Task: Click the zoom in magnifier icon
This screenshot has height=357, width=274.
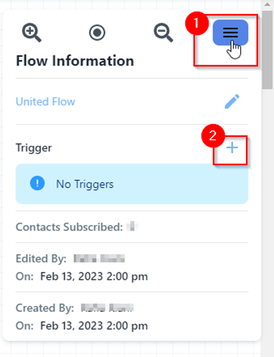Action: 31,32
